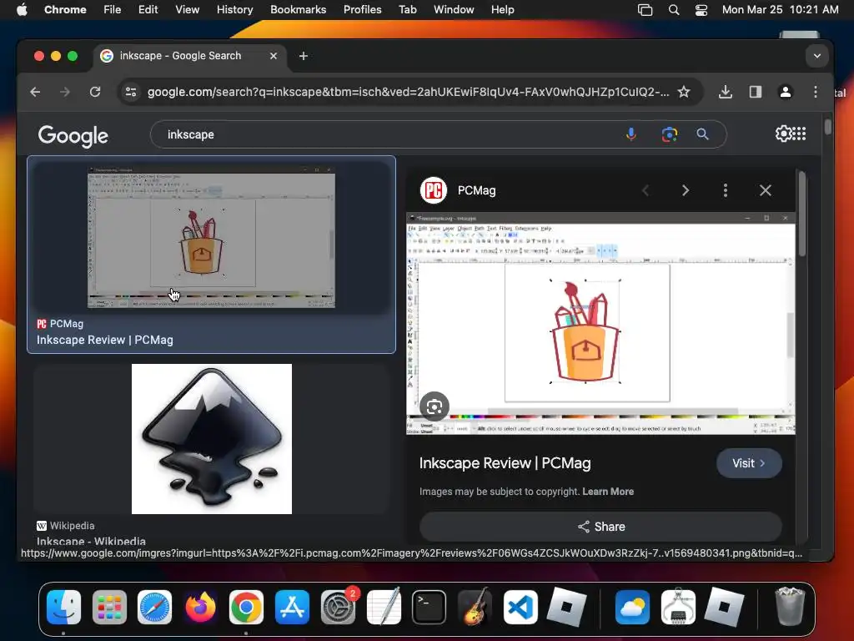Open the Window menu
The height and width of the screenshot is (641, 854).
454,9
